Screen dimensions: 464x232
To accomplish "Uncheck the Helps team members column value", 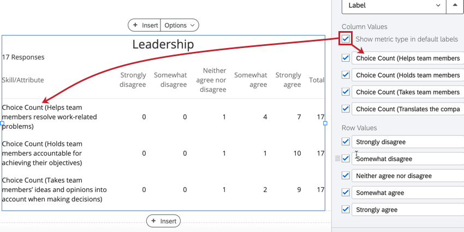I will pos(346,58).
